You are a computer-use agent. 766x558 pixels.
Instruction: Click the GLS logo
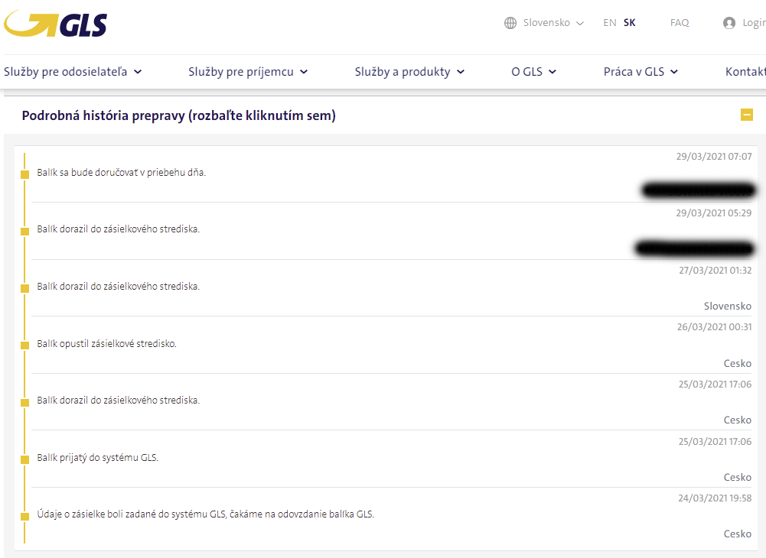click(55, 24)
